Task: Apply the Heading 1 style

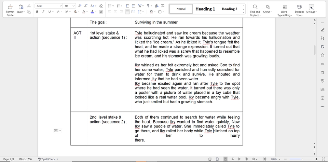Action: [205, 9]
